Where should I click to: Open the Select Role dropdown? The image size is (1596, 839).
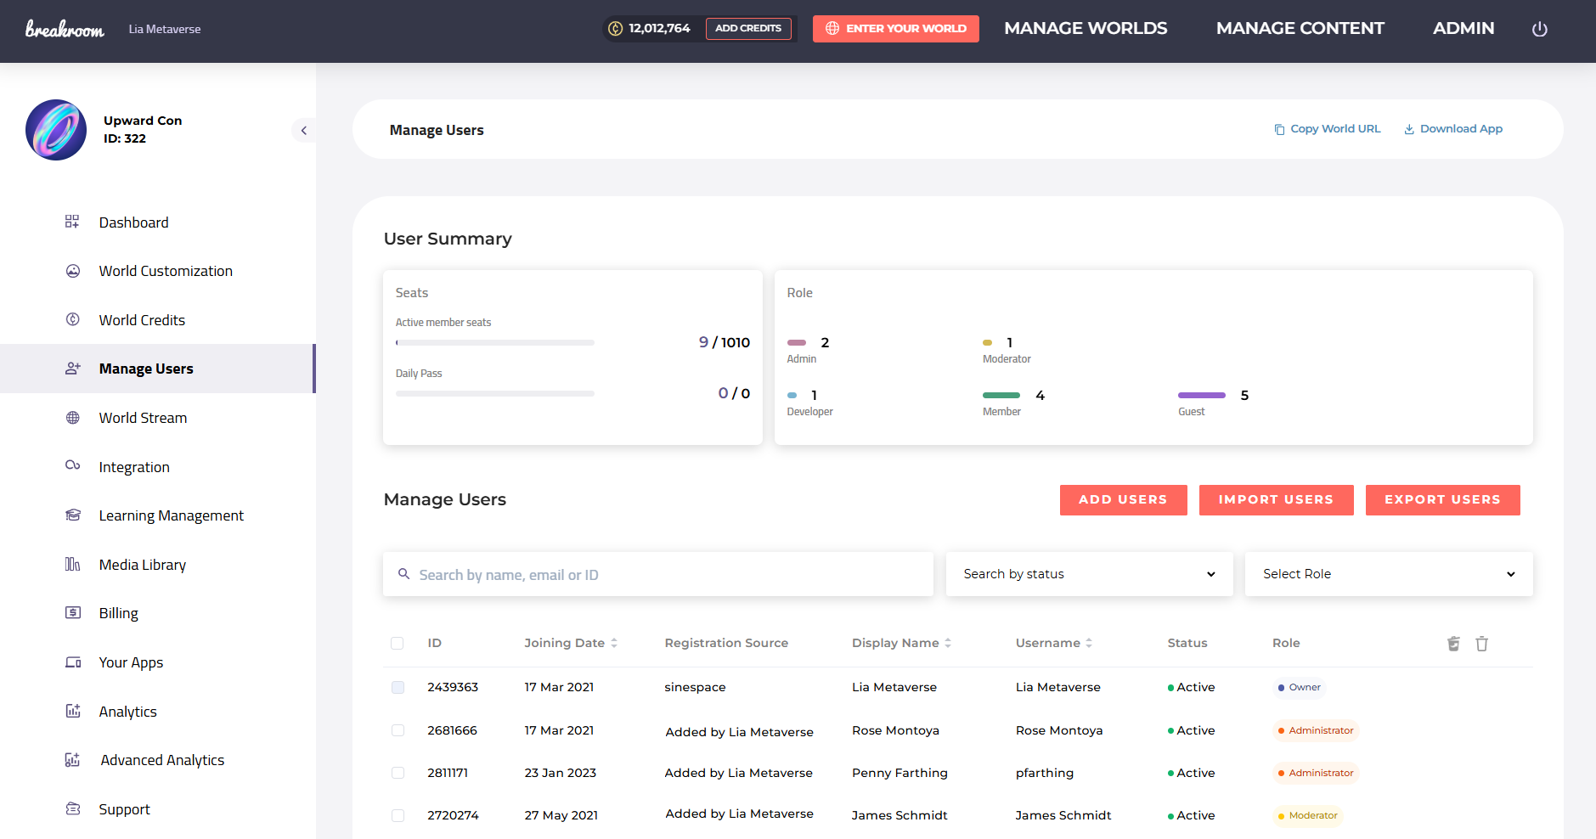[x=1389, y=574]
